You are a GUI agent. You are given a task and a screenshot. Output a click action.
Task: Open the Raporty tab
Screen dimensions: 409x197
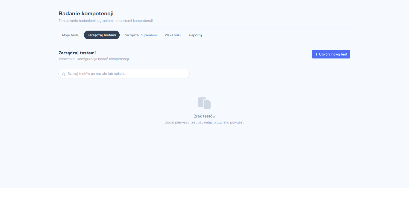(x=195, y=35)
